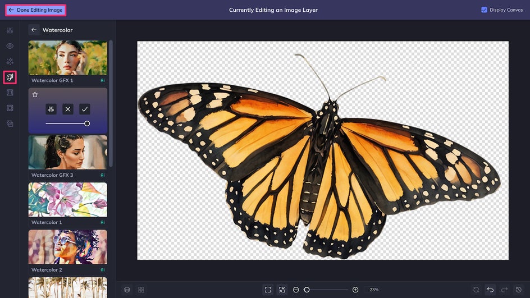The image size is (530, 298).
Task: Open the grid view icon
Action: pyautogui.click(x=141, y=290)
